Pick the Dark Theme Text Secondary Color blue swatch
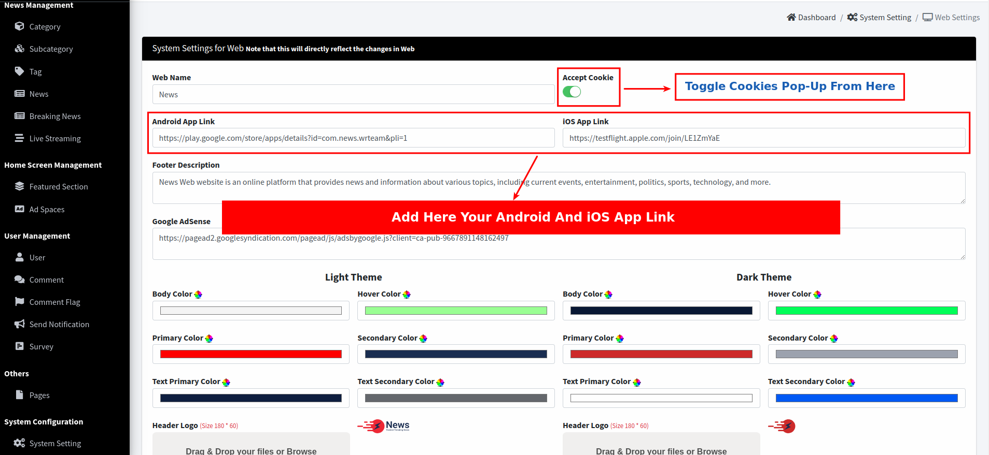989x455 pixels. 866,398
